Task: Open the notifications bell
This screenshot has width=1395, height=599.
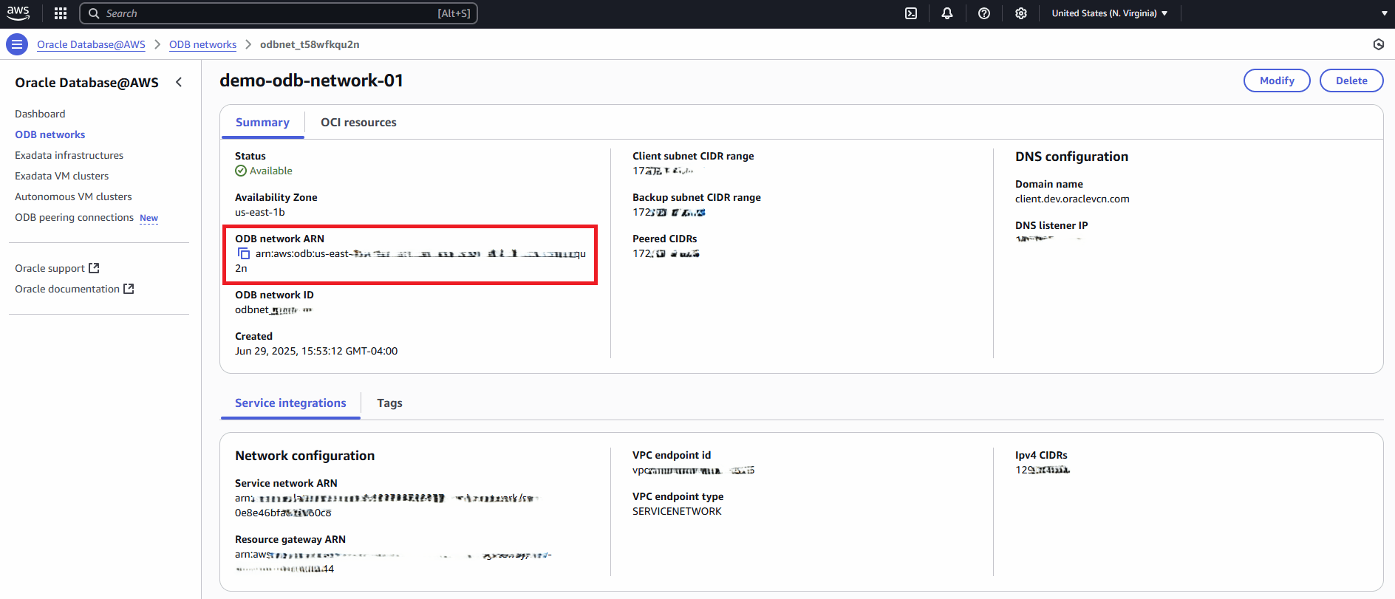Action: (947, 13)
